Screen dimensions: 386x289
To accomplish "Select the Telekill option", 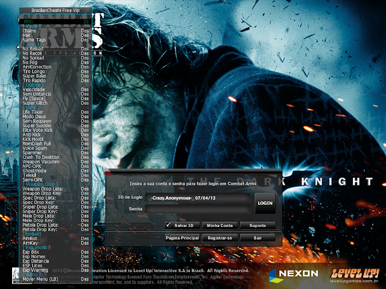I will pos(55,175).
